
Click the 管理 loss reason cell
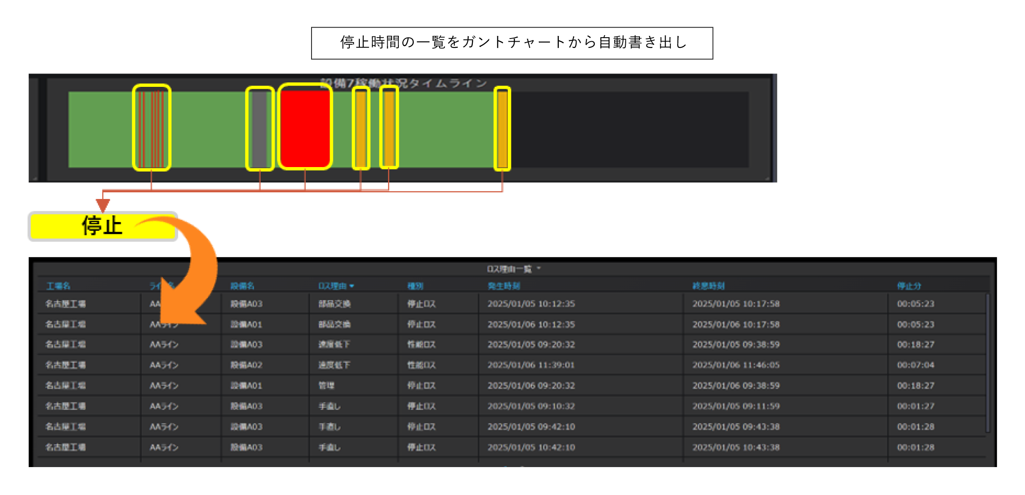[x=326, y=386]
